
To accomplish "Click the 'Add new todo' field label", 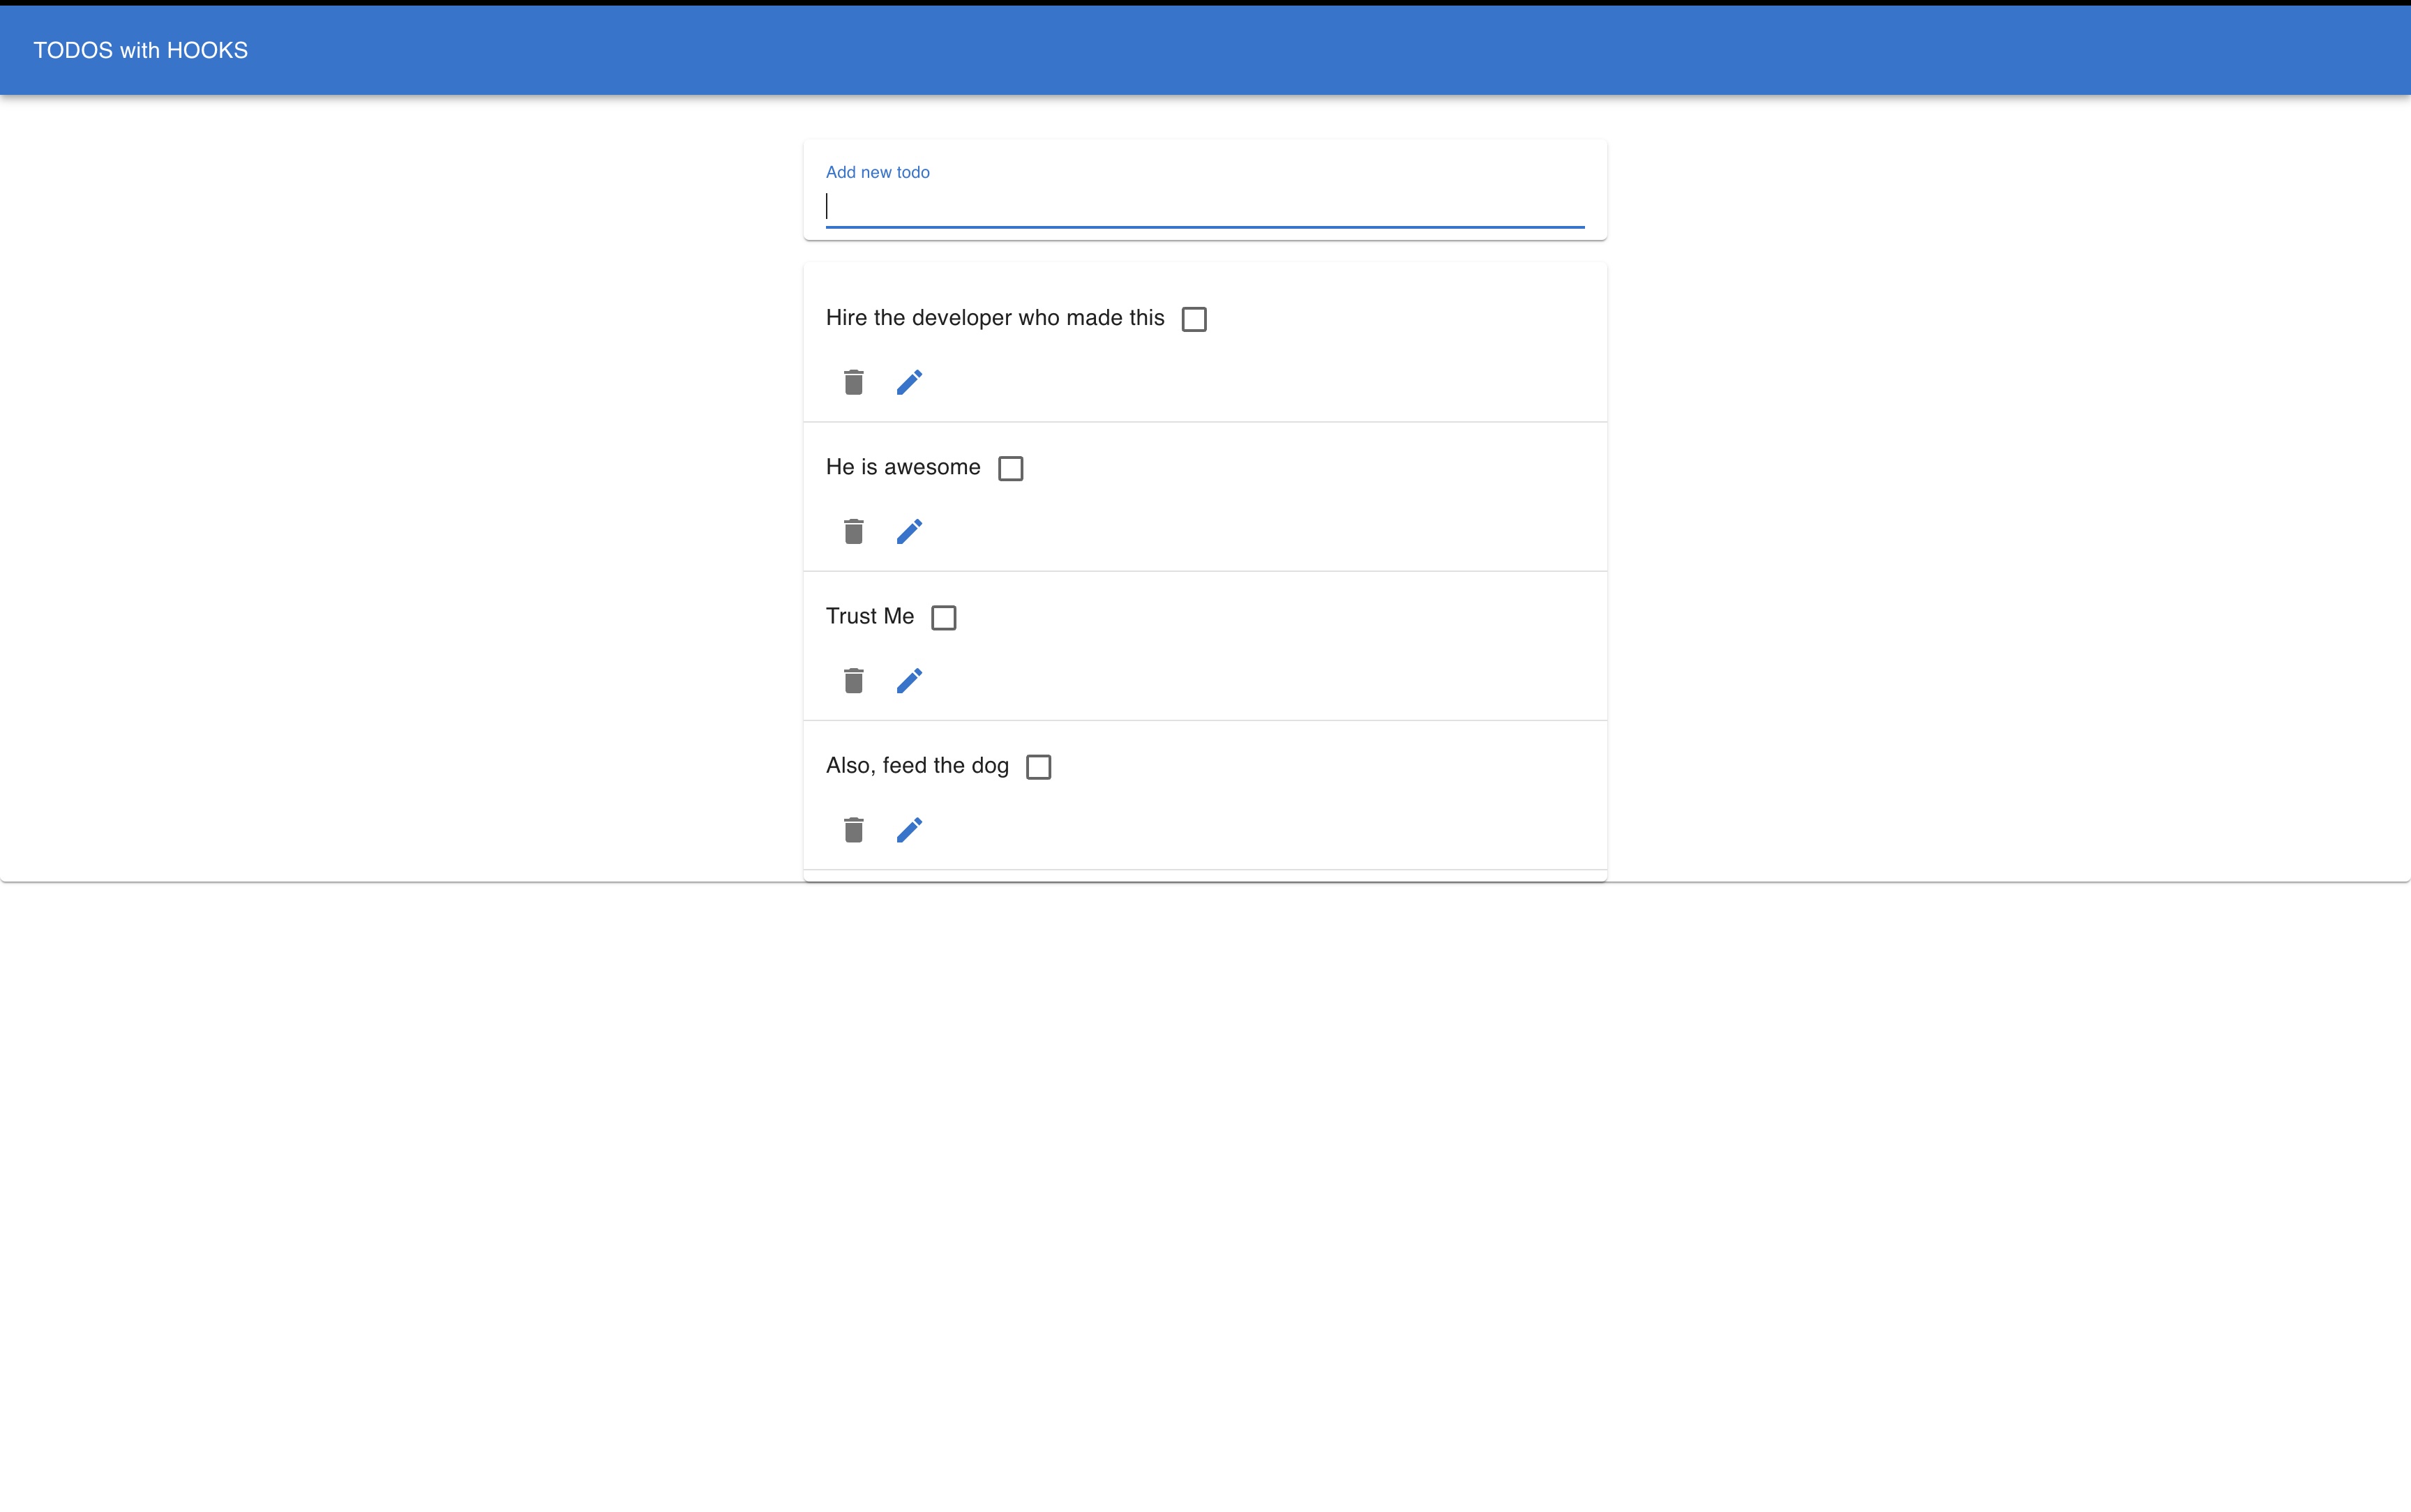I will [877, 172].
